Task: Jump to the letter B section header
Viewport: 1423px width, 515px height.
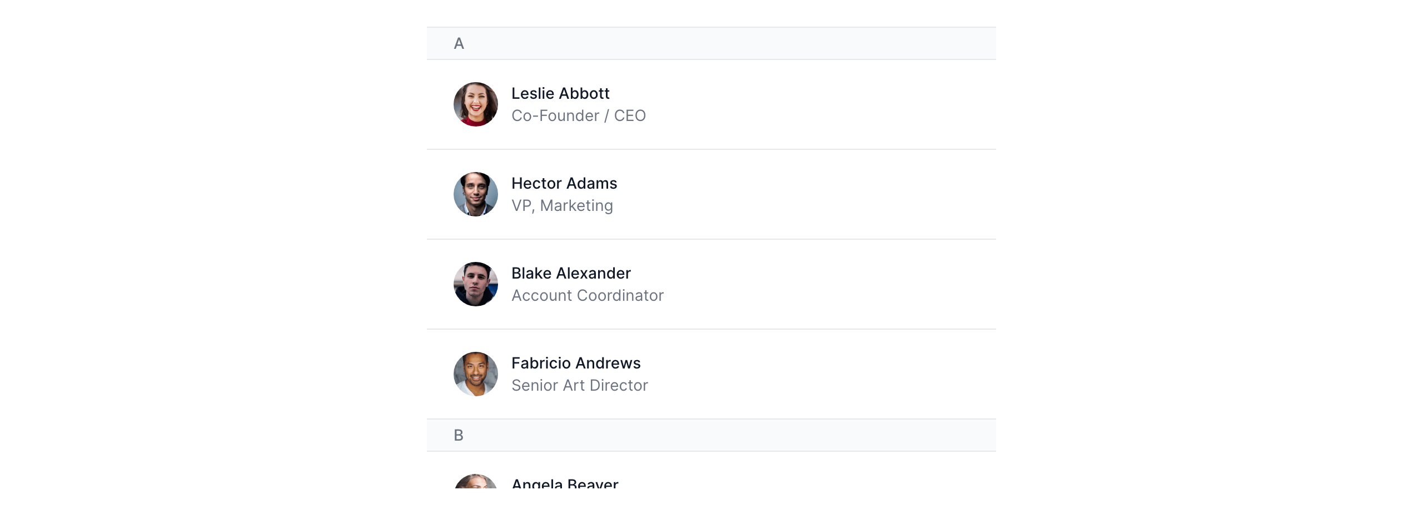Action: click(459, 435)
